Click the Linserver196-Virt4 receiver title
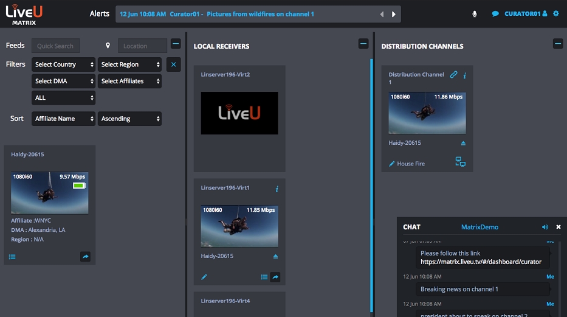 (225, 301)
